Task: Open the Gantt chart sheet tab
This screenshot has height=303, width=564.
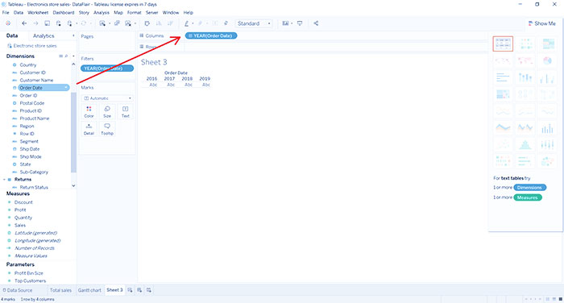Action: tap(89, 290)
